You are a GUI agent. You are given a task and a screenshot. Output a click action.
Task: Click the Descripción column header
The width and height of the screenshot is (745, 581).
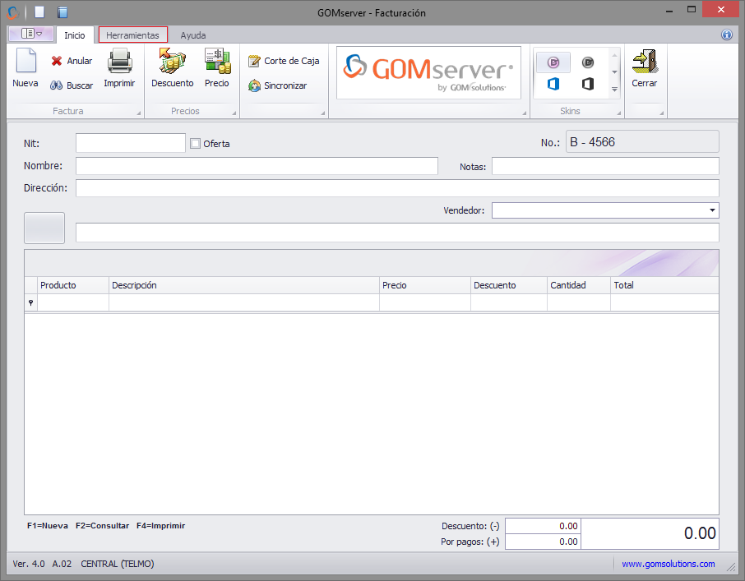pyautogui.click(x=244, y=285)
